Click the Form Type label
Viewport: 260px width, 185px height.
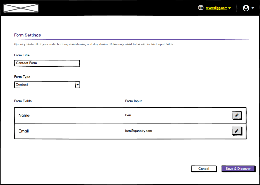(22, 77)
